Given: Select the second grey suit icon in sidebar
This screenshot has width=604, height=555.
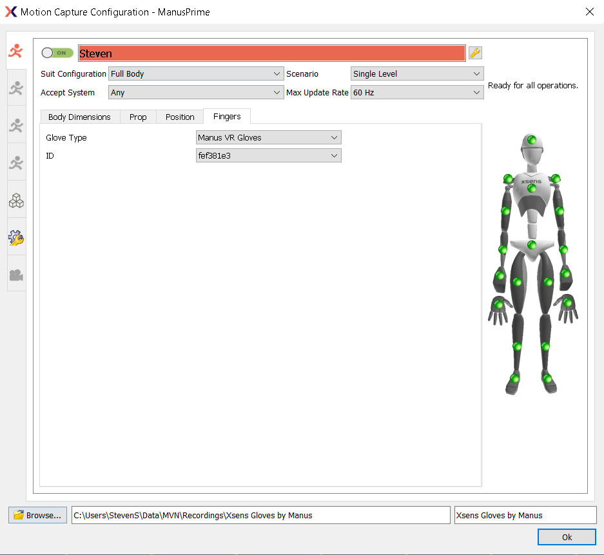Looking at the screenshot, I should click(x=16, y=88).
